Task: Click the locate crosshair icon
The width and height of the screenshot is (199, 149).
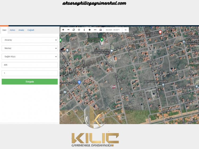Action: (79, 30)
